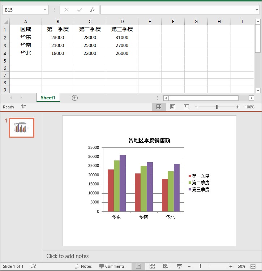
Task: Click cell with value 25000
Action: coord(90,45)
